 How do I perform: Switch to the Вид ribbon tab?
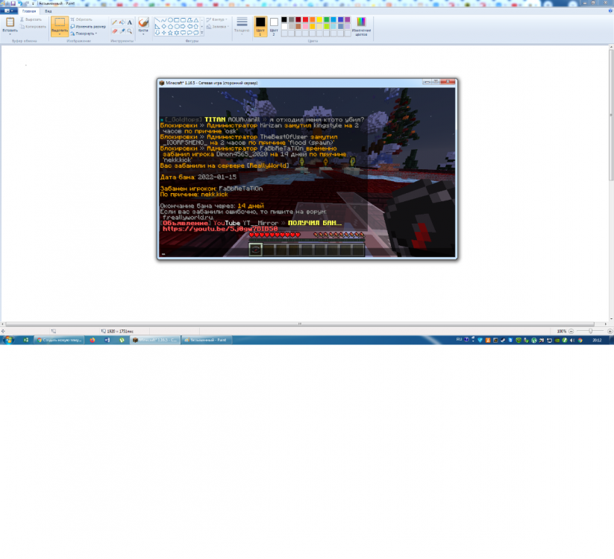coord(48,11)
